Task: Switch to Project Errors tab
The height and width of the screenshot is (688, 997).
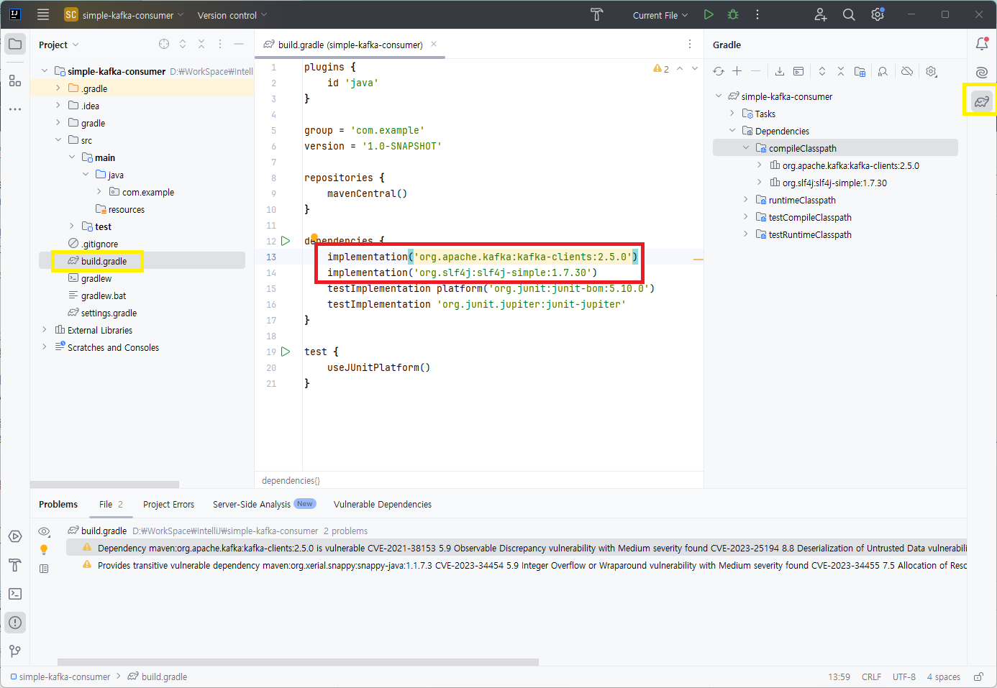Action: coord(168,504)
